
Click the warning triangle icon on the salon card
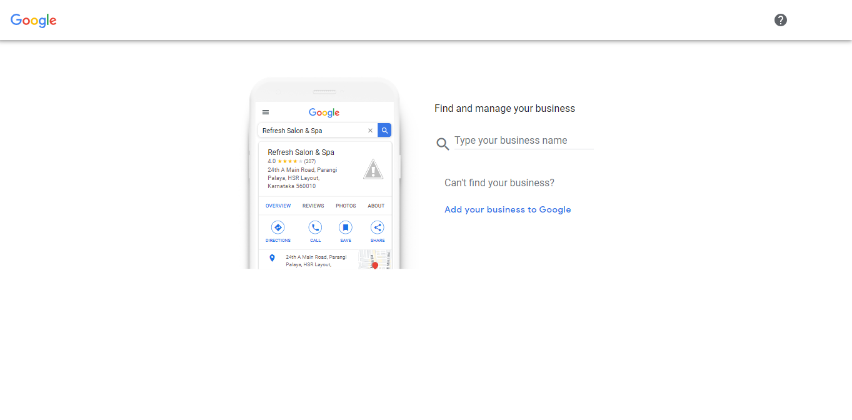373,169
